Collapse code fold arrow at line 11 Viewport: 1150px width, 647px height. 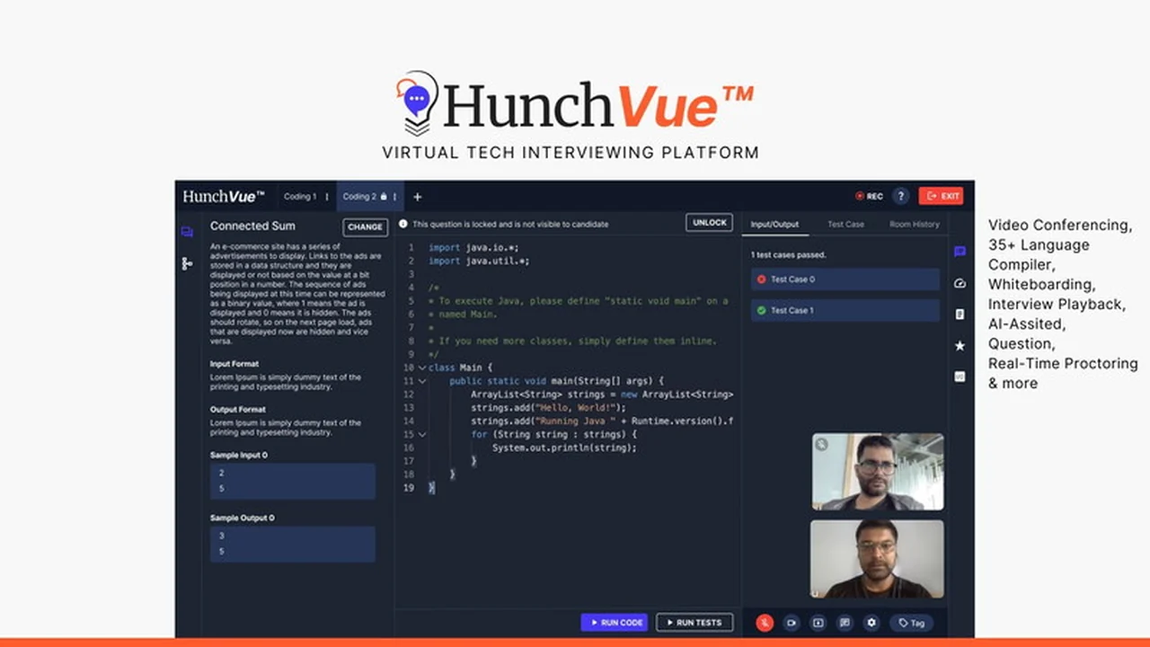pyautogui.click(x=421, y=381)
